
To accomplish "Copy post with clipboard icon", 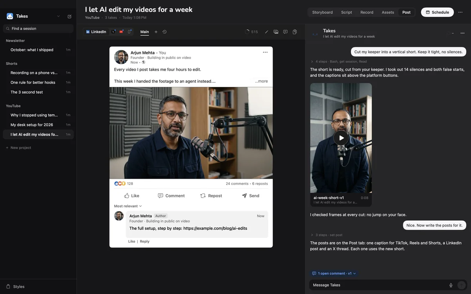I will click(x=295, y=32).
